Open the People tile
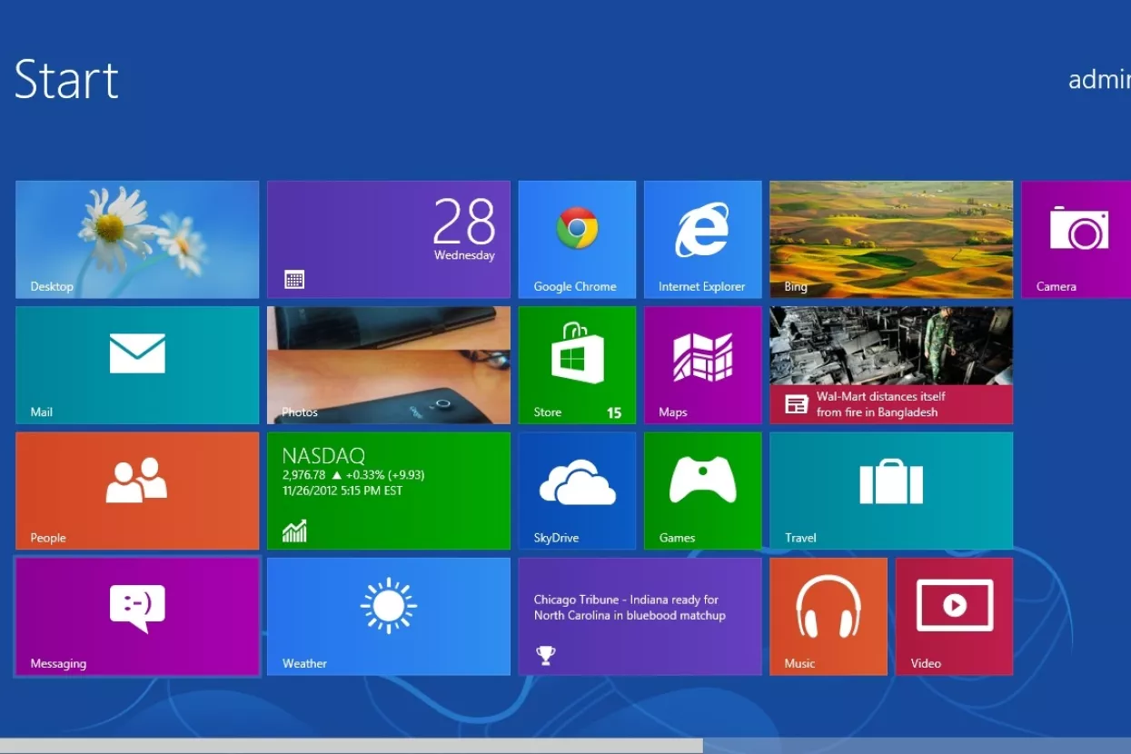 tap(137, 491)
